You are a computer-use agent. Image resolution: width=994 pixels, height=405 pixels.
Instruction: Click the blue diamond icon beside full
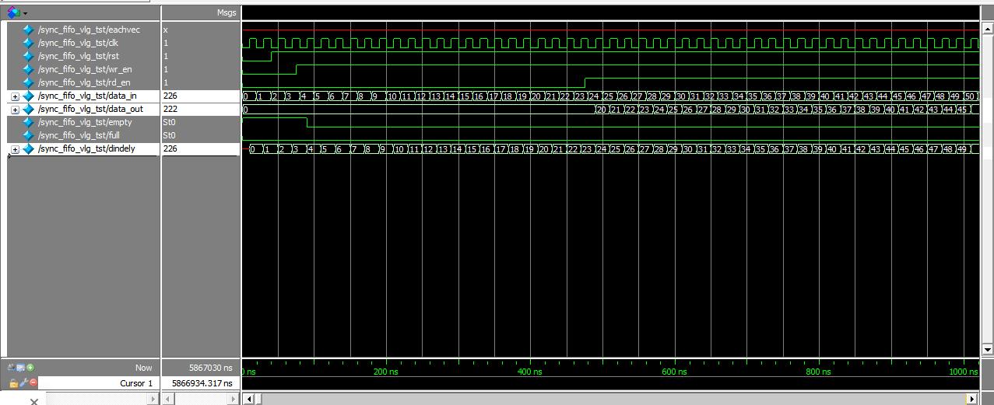[x=29, y=136]
